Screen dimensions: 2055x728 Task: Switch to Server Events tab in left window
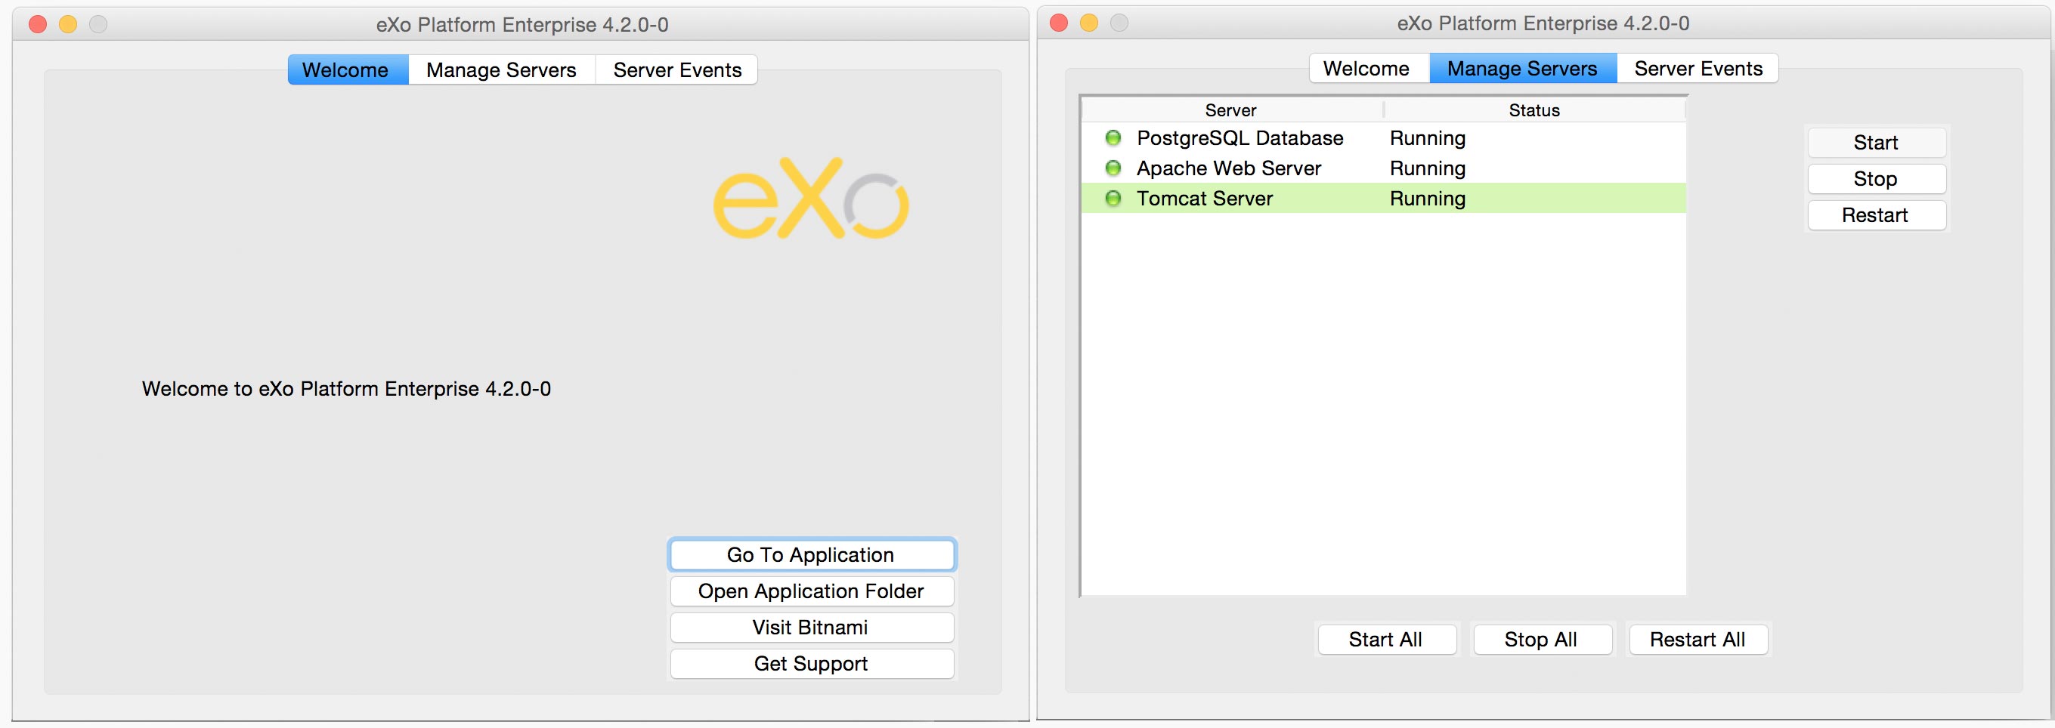(676, 70)
